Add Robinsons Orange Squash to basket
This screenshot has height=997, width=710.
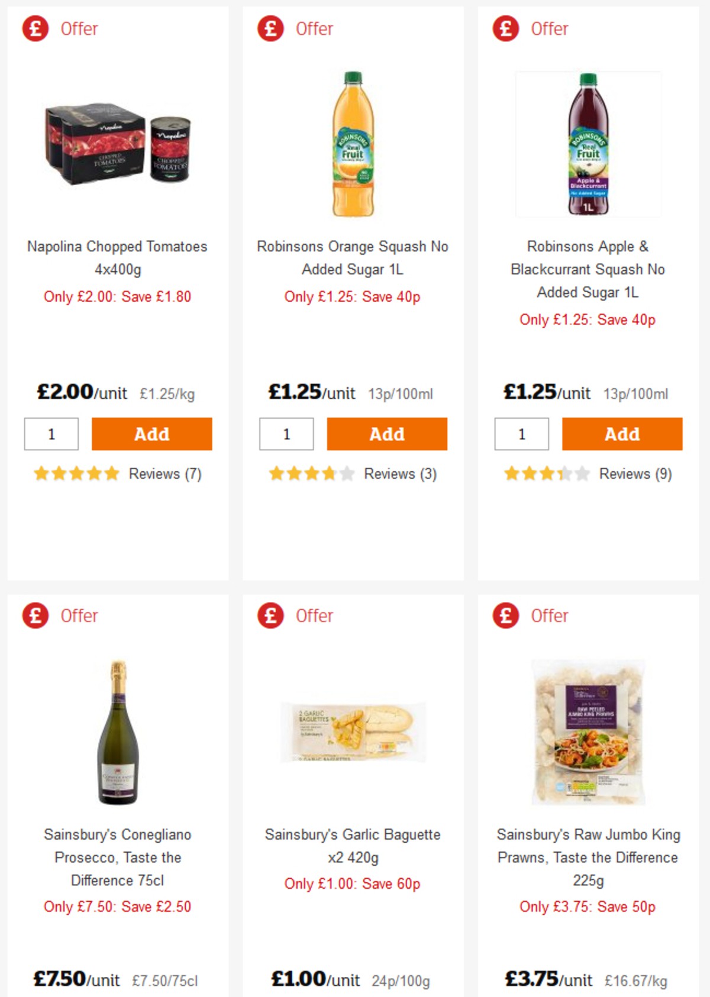(x=386, y=433)
